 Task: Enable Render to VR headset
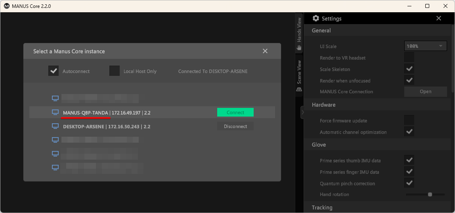tap(409, 58)
